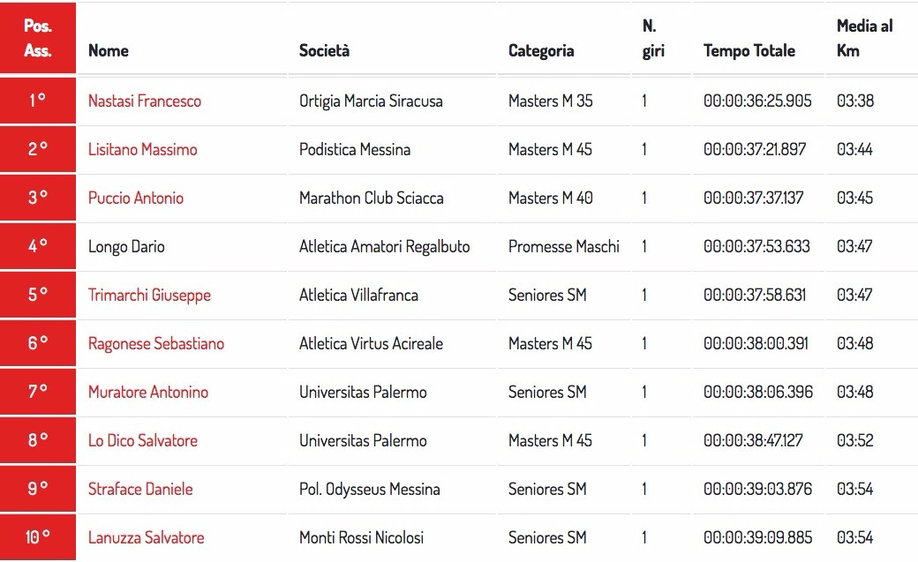Open the Nastasi Francesco runner link
The height and width of the screenshot is (562, 918).
click(x=145, y=101)
